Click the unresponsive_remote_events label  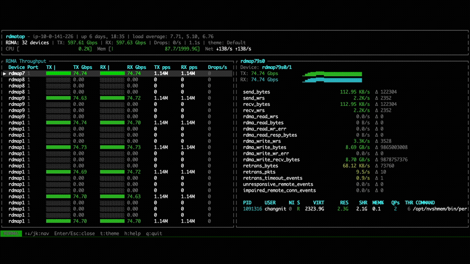point(278,184)
